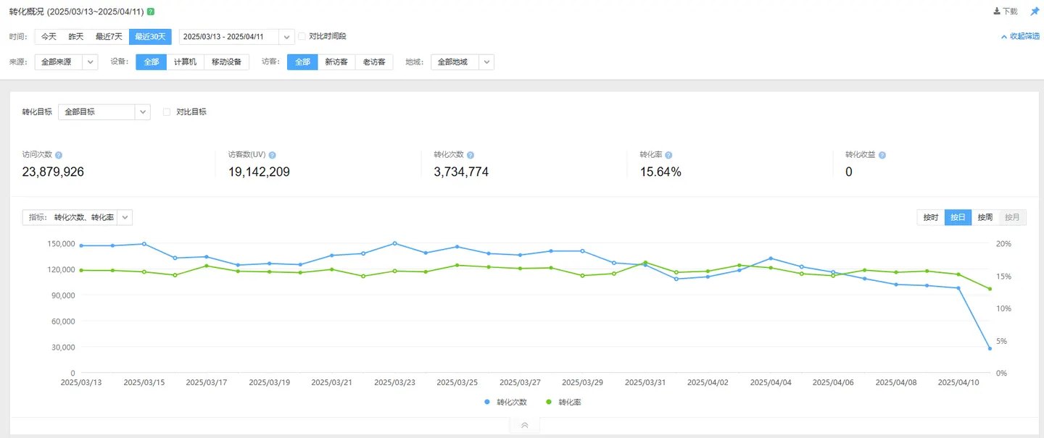The height and width of the screenshot is (438, 1044).
Task: Switch chart granularity to 按日
Action: (958, 217)
